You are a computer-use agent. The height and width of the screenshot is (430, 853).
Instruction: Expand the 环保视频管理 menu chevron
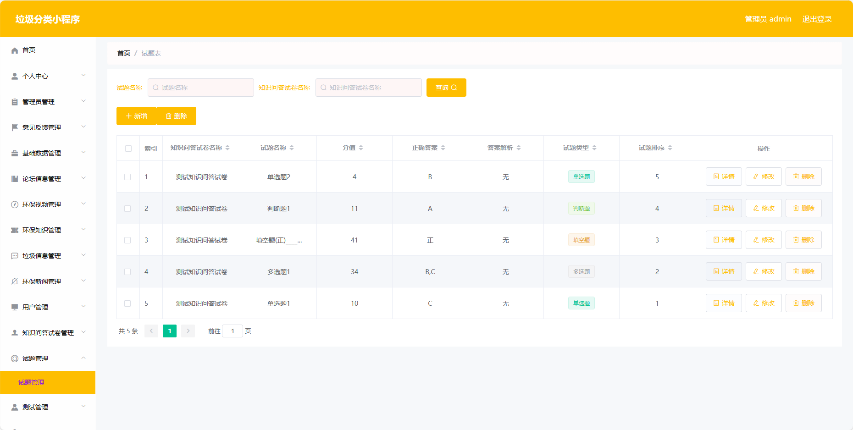83,204
